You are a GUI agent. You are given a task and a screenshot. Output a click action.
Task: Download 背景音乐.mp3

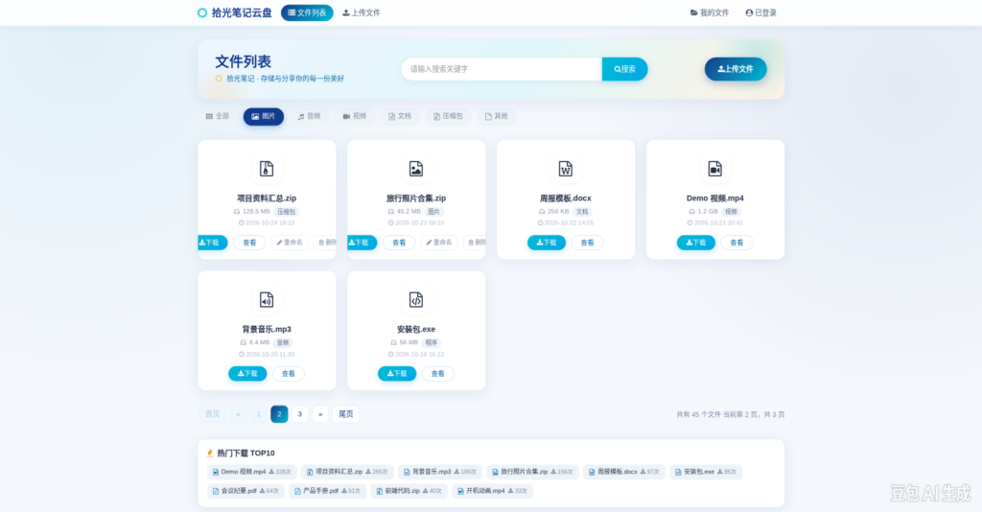point(247,374)
